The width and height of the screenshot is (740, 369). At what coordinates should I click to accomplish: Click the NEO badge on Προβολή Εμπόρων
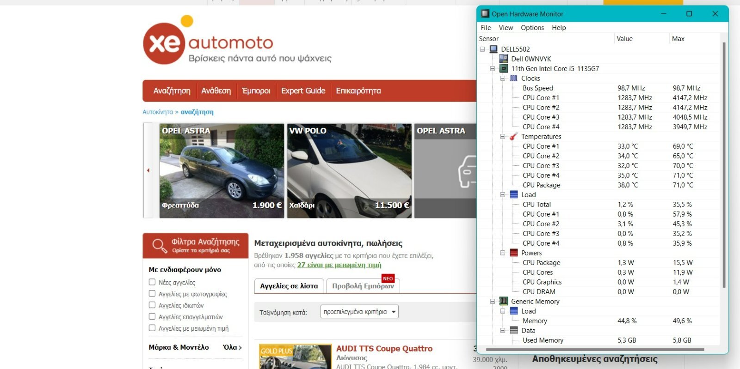388,278
